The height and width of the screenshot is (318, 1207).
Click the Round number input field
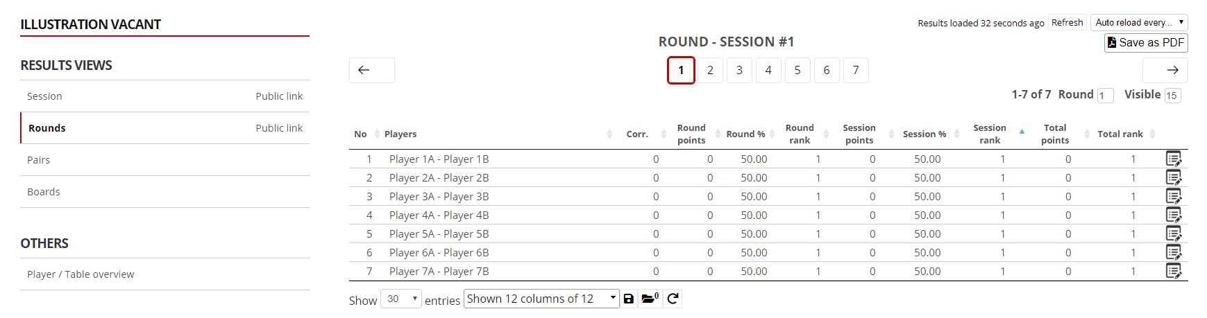tap(1105, 96)
